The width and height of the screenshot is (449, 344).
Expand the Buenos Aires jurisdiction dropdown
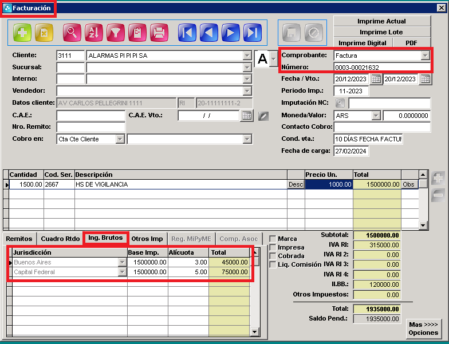pos(123,262)
